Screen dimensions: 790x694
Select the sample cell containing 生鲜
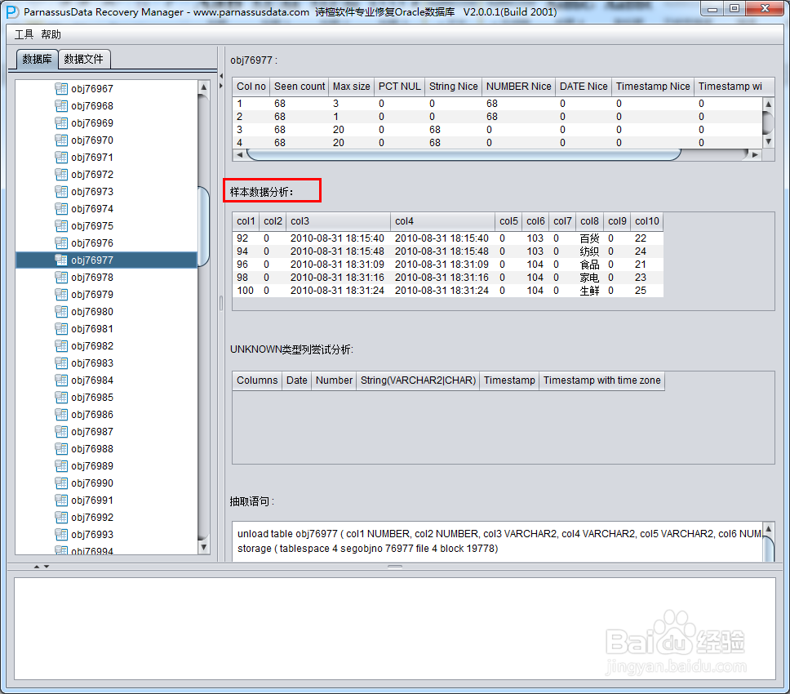pos(589,291)
